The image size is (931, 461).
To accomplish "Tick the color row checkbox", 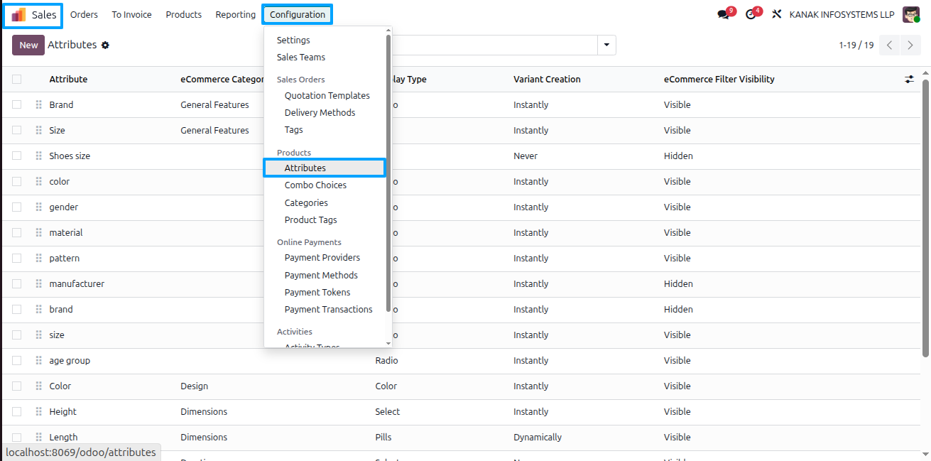I will click(16, 181).
